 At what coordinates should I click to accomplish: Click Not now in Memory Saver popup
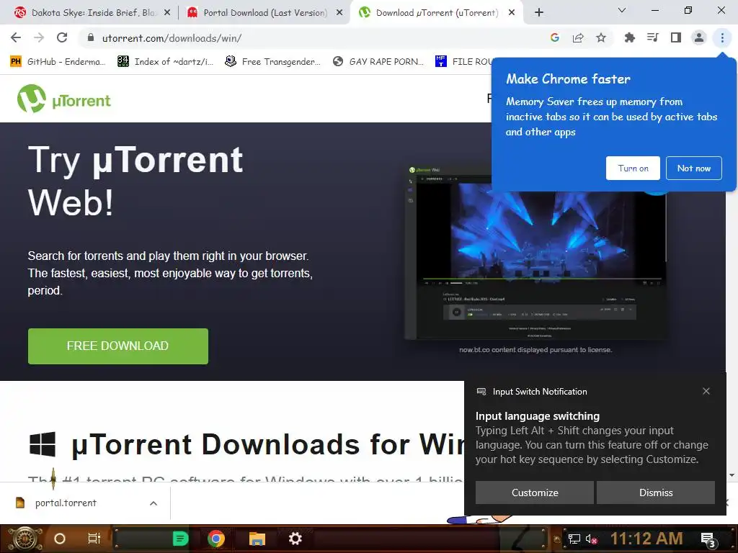click(x=694, y=168)
